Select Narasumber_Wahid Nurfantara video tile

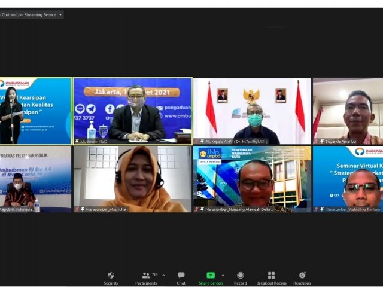[348, 179]
